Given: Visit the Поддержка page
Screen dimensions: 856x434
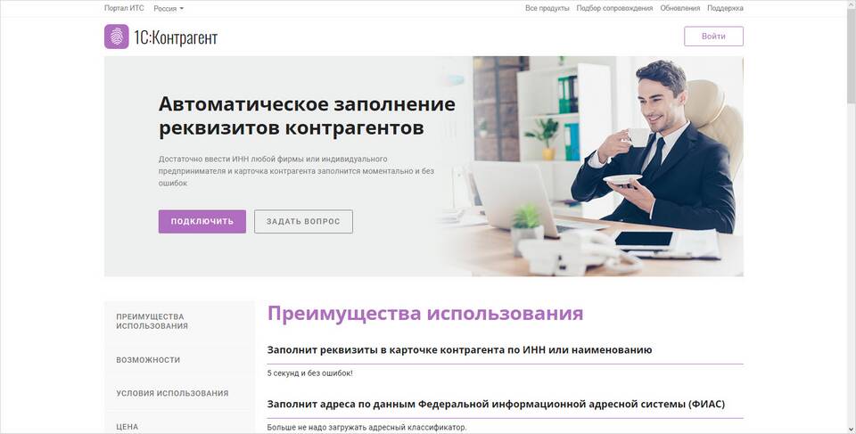Looking at the screenshot, I should (x=725, y=8).
